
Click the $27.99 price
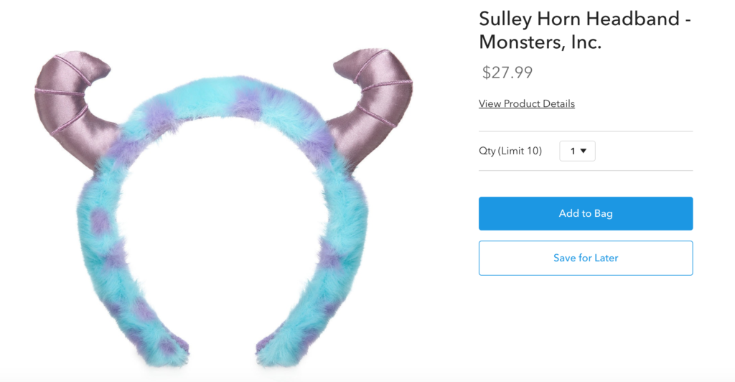pos(507,73)
